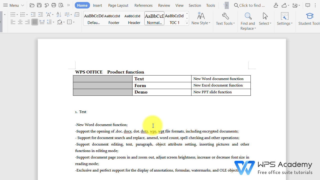
Task: Expand the Line Spacing dropdown arrow
Action: pos(54,22)
